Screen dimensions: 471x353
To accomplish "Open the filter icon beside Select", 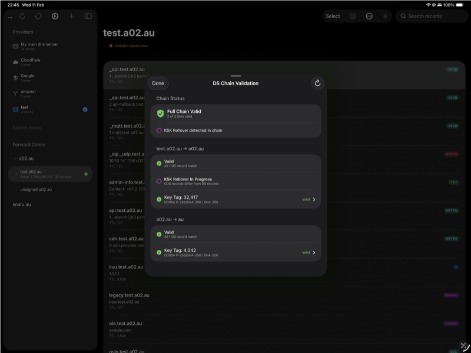I will tap(353, 16).
